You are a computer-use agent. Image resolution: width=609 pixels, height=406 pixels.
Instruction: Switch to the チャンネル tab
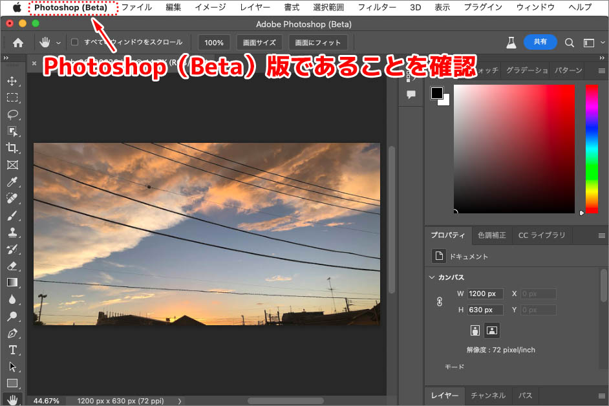point(488,395)
